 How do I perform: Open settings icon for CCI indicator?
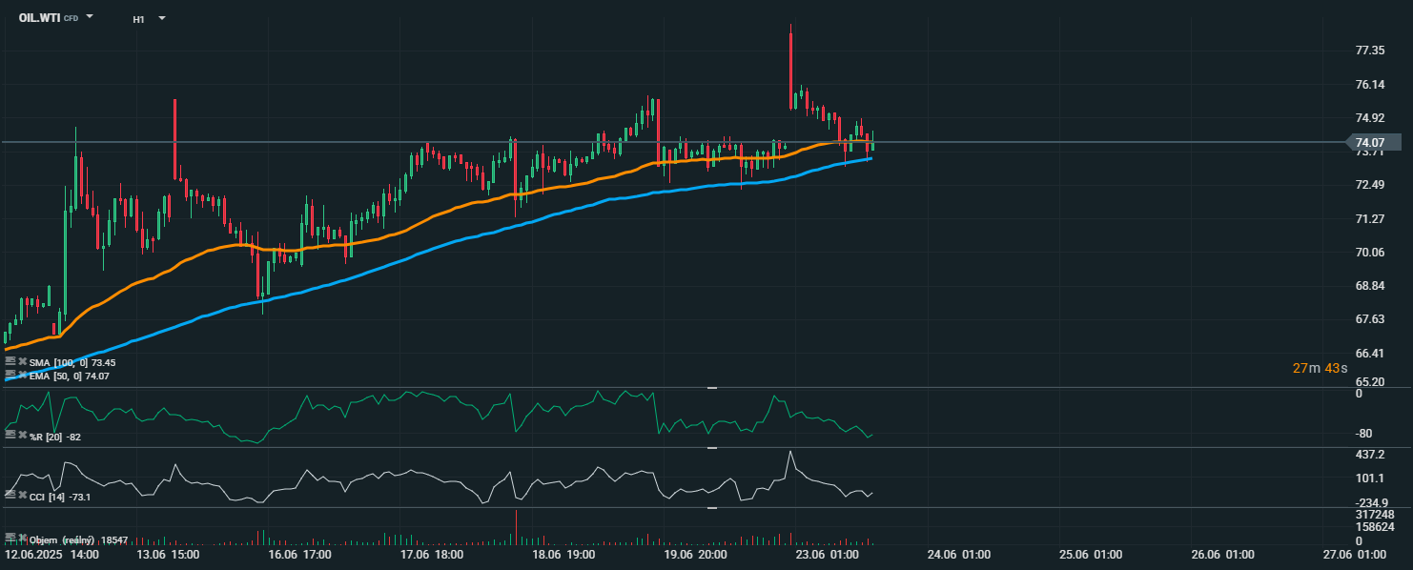tap(10, 496)
